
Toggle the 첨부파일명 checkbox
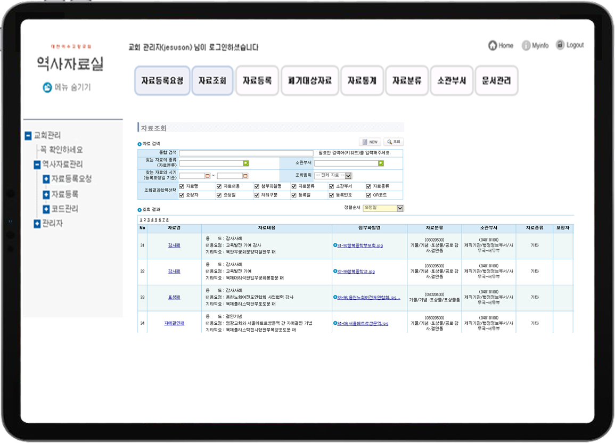point(257,186)
